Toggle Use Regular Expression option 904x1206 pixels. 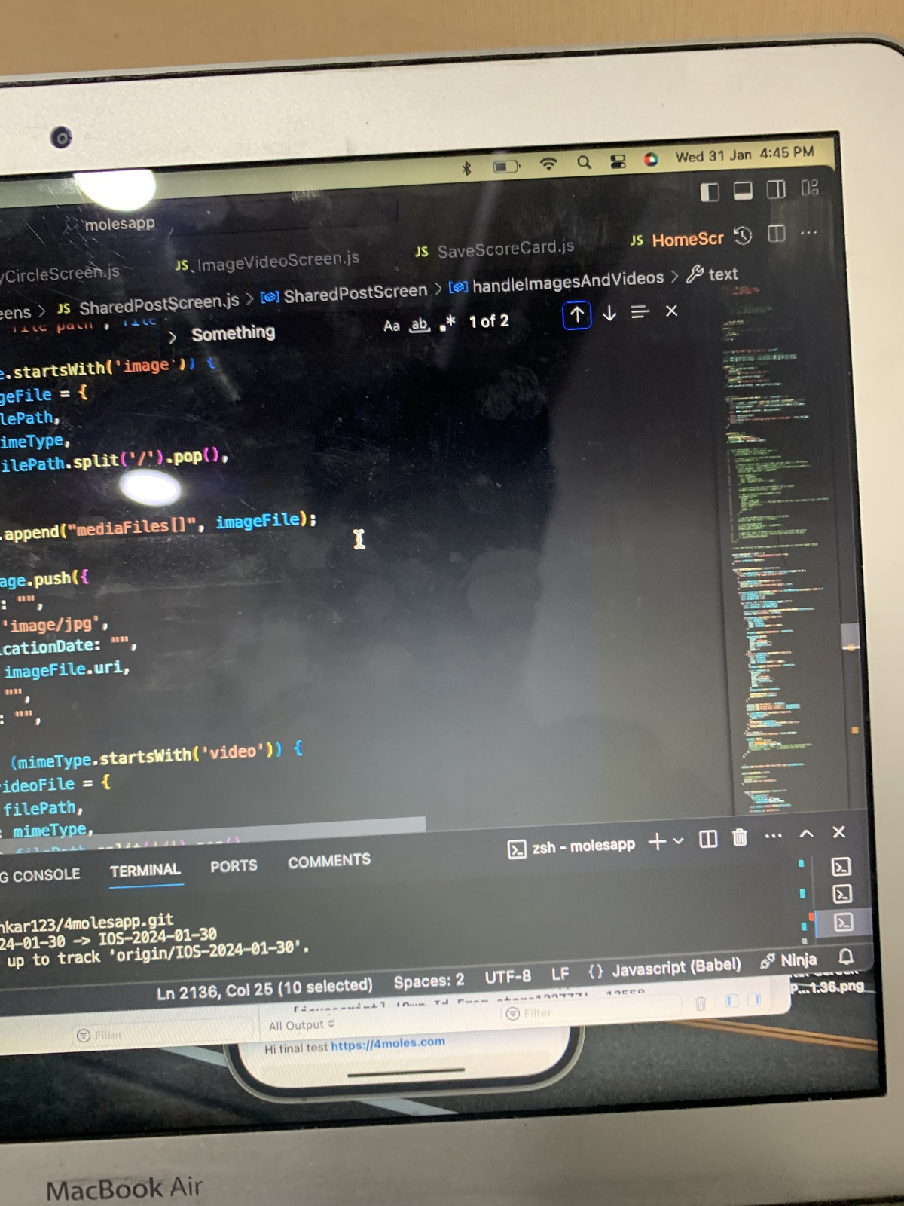[447, 323]
